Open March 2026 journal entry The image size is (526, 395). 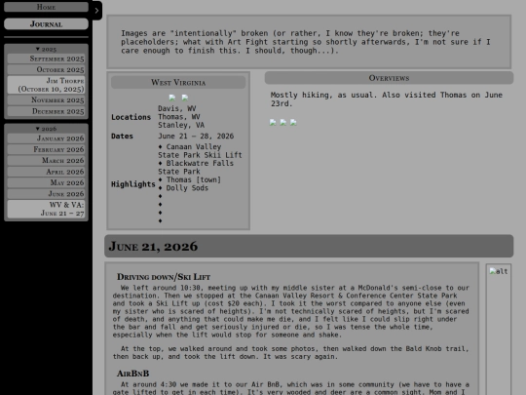click(47, 161)
